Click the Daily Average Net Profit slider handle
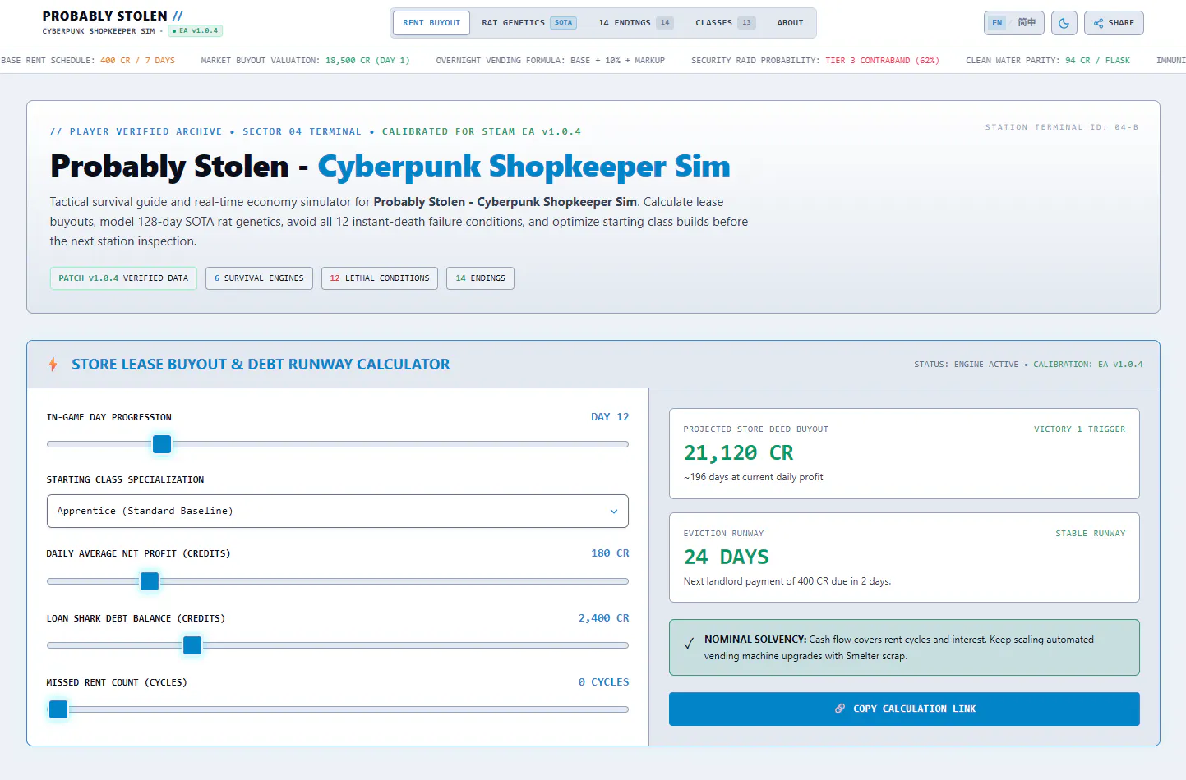Screen dimensions: 1186x780 tap(150, 581)
